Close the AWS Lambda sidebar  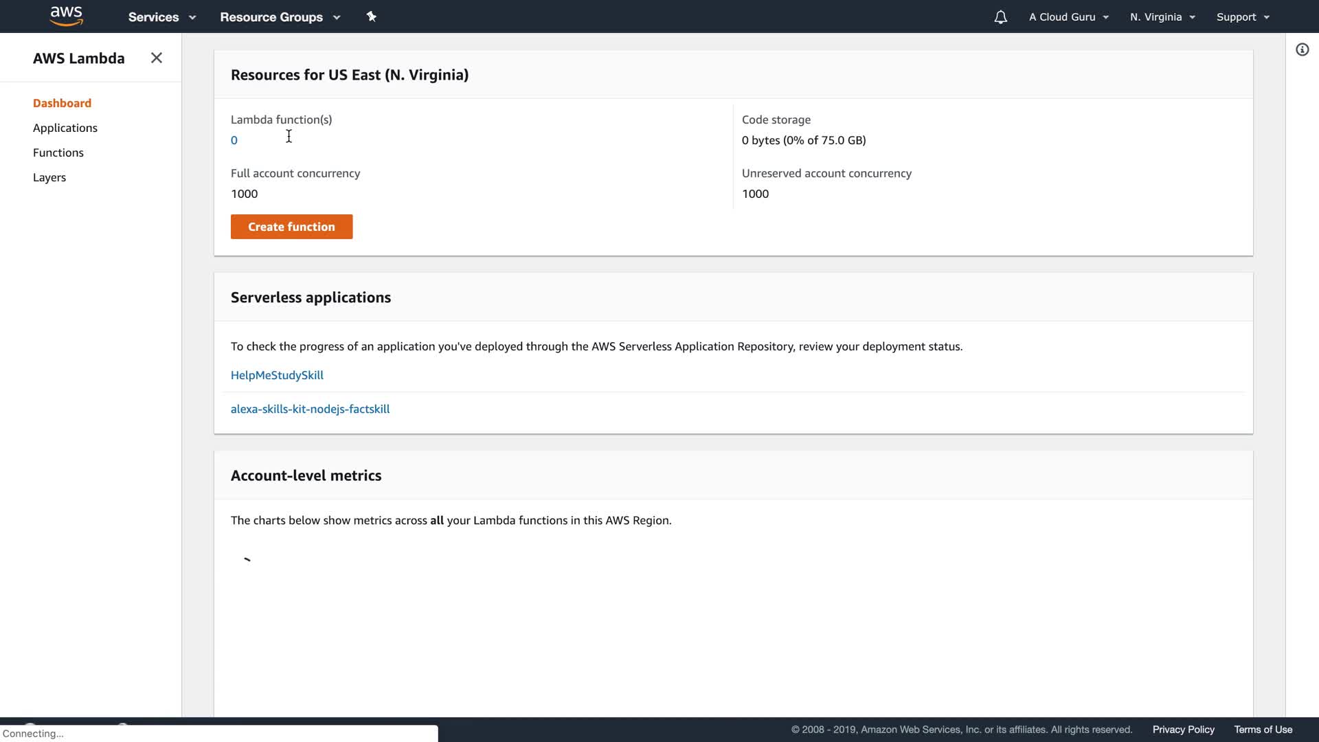pos(157,58)
